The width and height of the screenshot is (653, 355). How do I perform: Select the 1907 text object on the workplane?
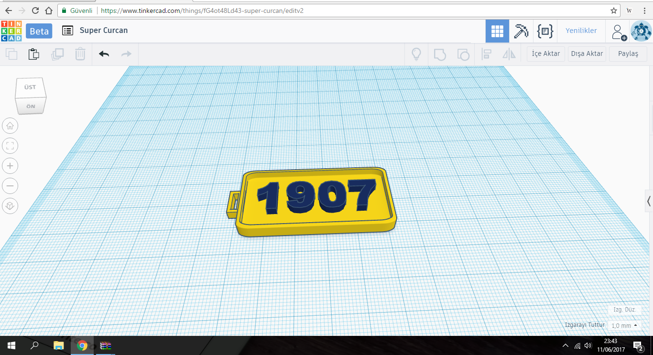[x=316, y=196]
